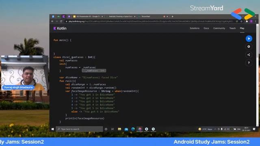Open Task View on taskbar
Viewport: 260px width, 146px height.
[x=113, y=129]
